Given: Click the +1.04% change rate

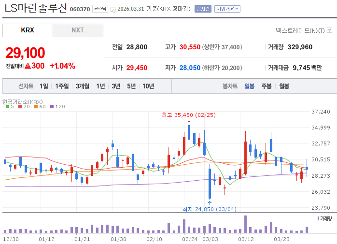Looking at the screenshot, I should (x=62, y=66).
